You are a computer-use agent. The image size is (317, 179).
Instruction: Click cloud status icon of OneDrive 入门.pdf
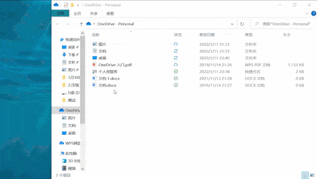176,64
